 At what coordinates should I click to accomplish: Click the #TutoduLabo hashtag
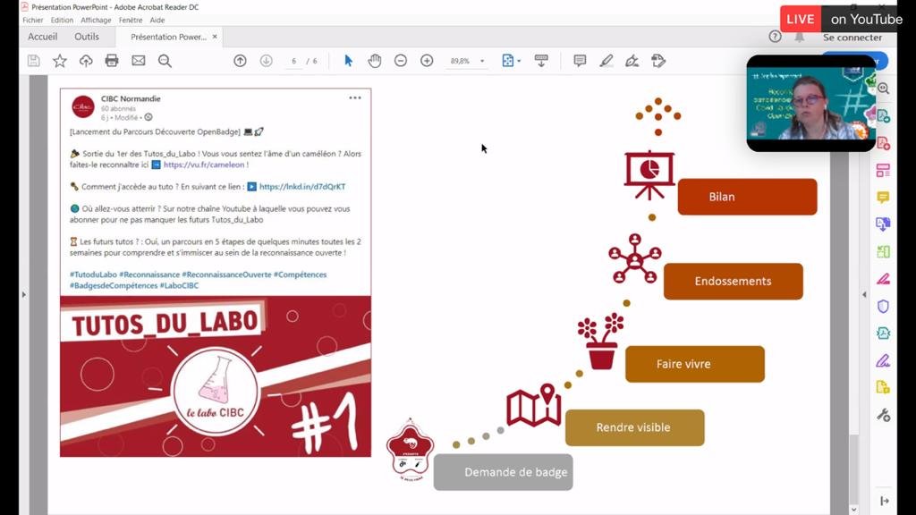point(93,274)
